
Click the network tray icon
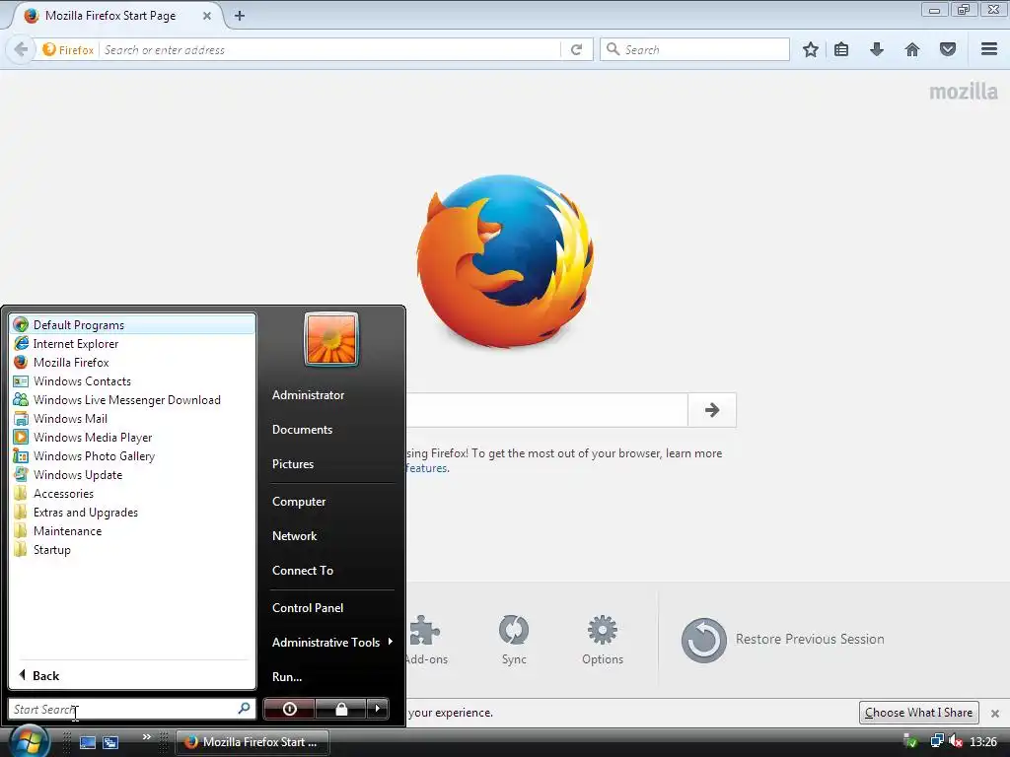click(937, 741)
